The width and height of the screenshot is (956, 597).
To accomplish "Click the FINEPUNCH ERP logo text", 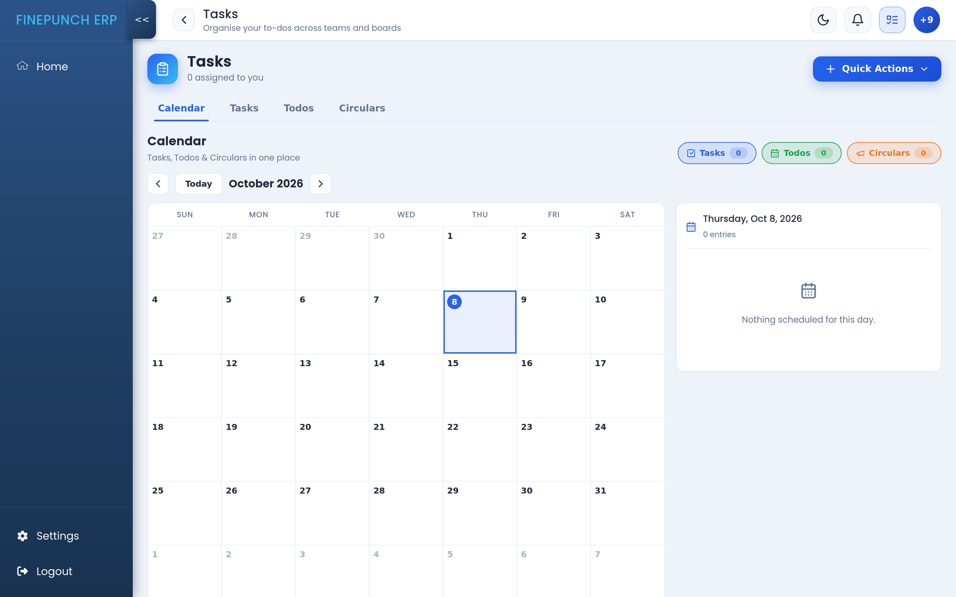I will click(66, 20).
